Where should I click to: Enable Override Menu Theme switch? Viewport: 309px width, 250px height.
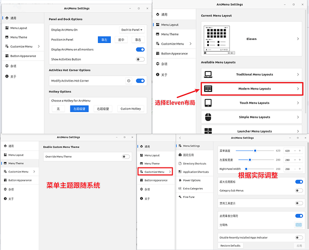[x=126, y=156]
